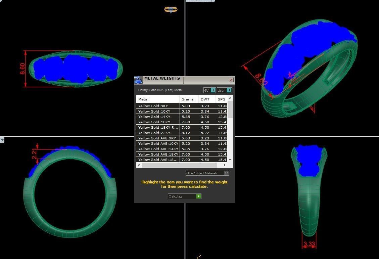Click the metal list scroll-down arrow
This screenshot has height=259, width=379.
[x=230, y=159]
